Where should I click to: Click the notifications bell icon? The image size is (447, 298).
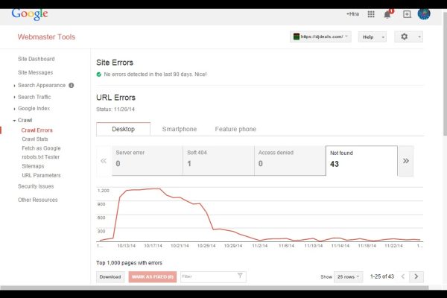coord(387,13)
